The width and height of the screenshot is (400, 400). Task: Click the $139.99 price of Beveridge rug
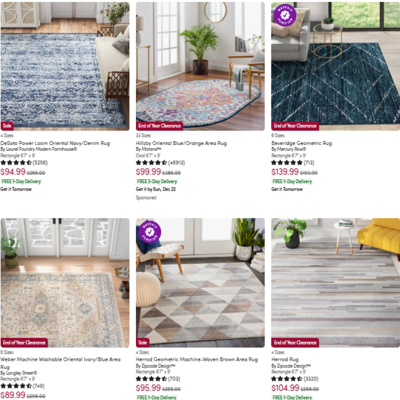285,172
